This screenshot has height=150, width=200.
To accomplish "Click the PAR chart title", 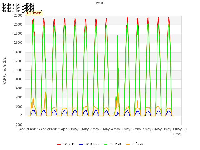I will (x=99, y=3).
